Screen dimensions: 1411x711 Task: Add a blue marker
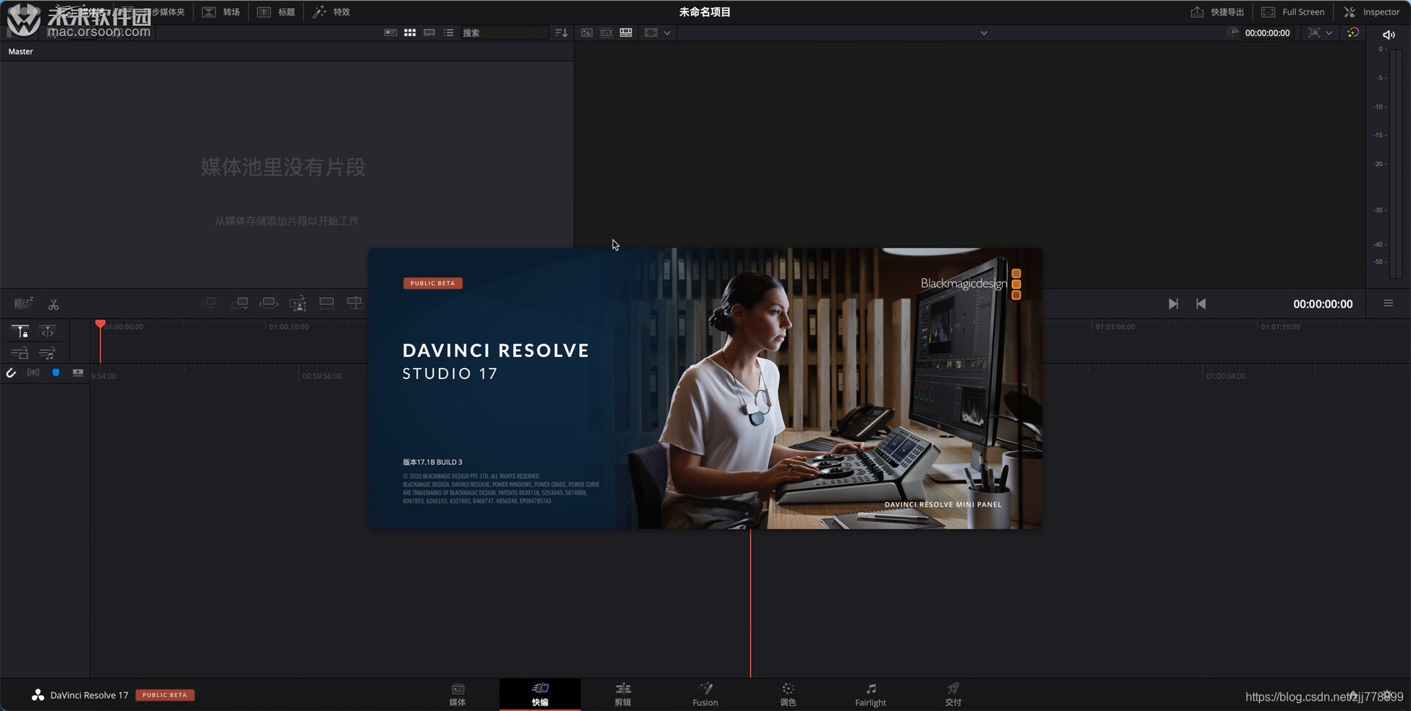(56, 373)
